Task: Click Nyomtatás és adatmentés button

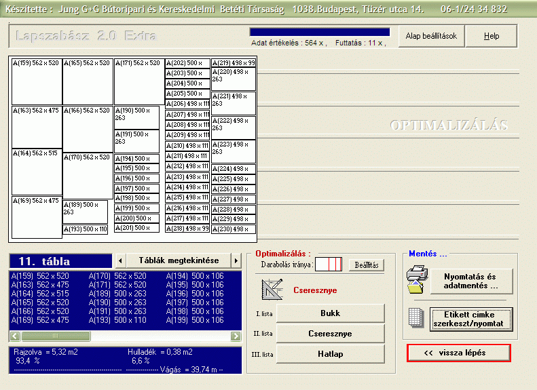Action: click(x=471, y=281)
